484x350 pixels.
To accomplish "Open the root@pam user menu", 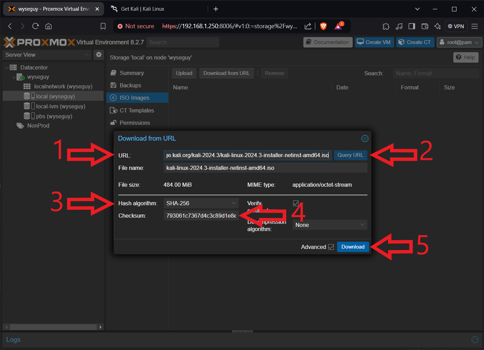I will pyautogui.click(x=459, y=42).
